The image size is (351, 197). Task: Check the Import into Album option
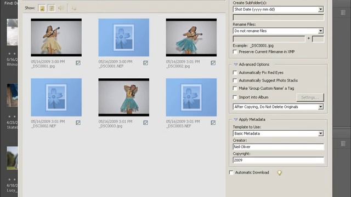tap(235, 97)
